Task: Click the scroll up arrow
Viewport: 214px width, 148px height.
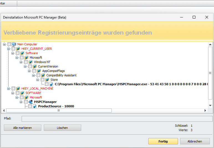Action: click(x=210, y=44)
